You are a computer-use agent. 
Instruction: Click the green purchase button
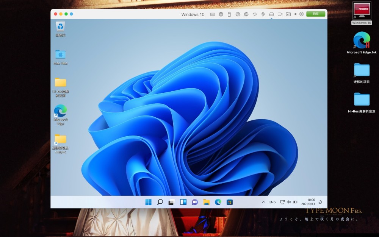[x=315, y=14]
